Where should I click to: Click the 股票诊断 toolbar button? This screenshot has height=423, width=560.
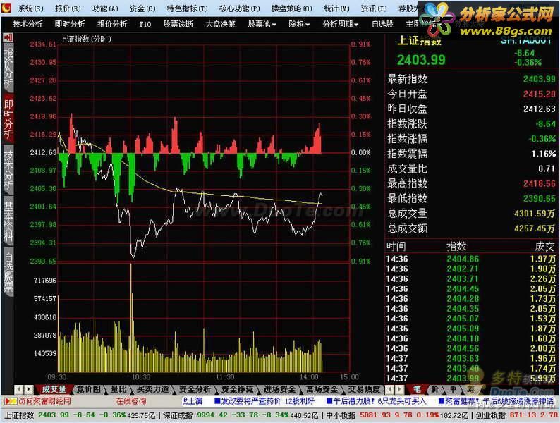pos(178,24)
